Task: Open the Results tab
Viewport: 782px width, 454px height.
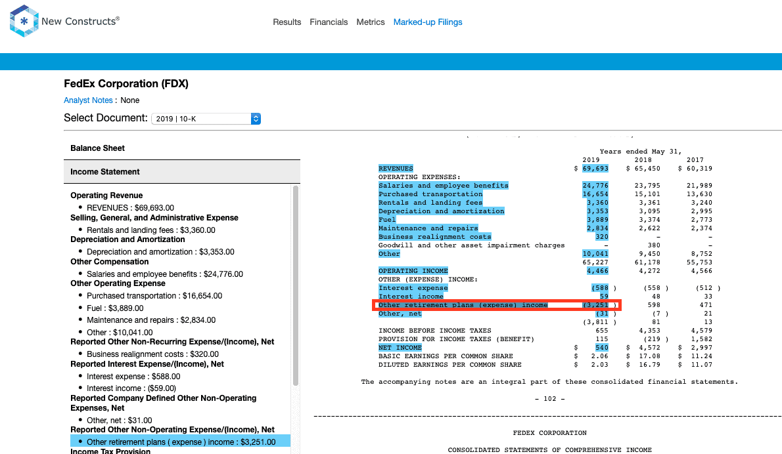Action: 287,22
